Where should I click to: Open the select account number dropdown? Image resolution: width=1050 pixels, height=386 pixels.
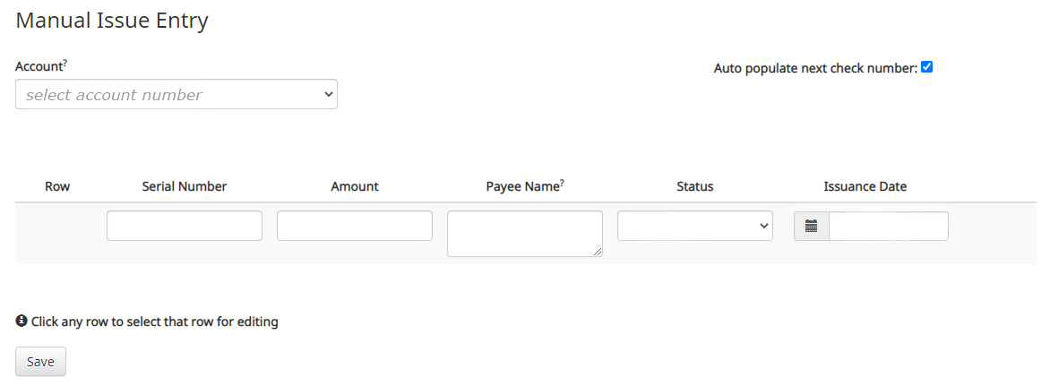pyautogui.click(x=176, y=95)
